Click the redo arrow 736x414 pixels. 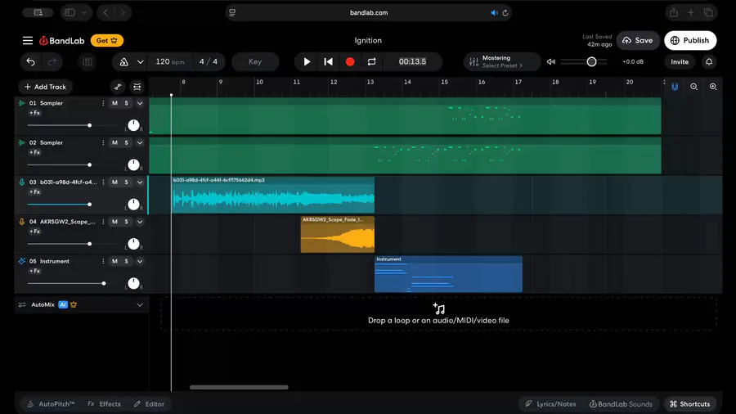pyautogui.click(x=52, y=61)
